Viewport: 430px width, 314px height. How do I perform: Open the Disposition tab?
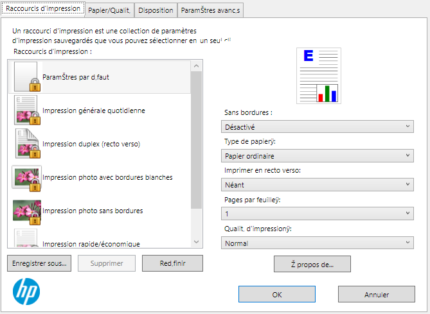point(156,10)
